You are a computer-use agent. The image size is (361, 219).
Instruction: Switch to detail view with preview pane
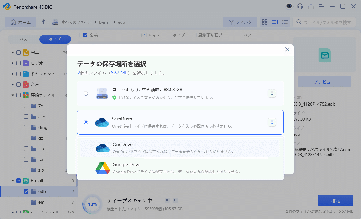pyautogui.click(x=275, y=22)
